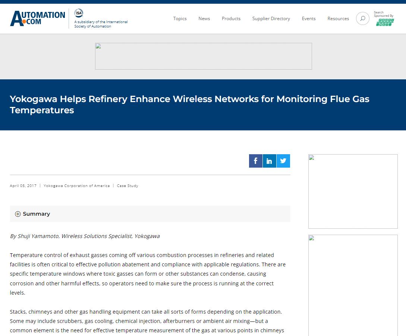
Task: Click the 'Search Sponsored By' label
Action: pos(384,14)
